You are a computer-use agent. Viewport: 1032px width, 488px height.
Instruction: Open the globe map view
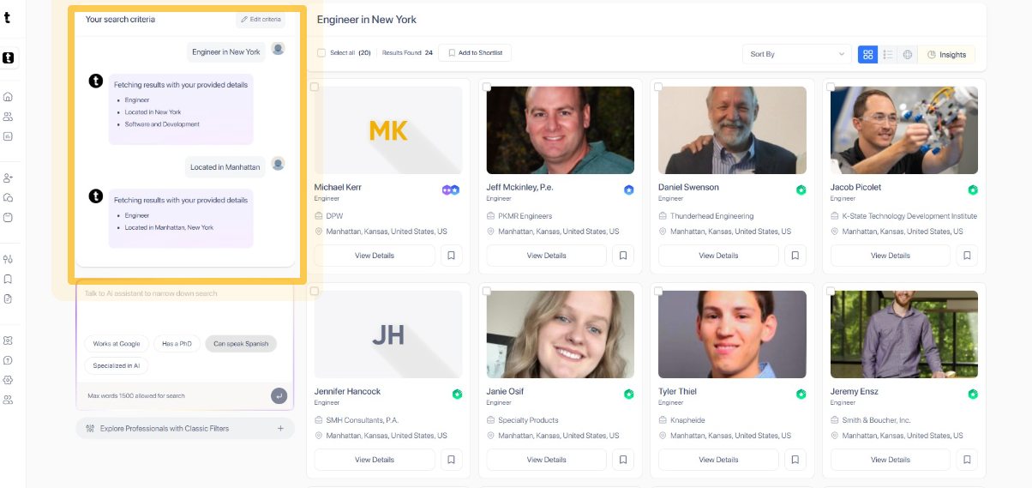pyautogui.click(x=908, y=54)
